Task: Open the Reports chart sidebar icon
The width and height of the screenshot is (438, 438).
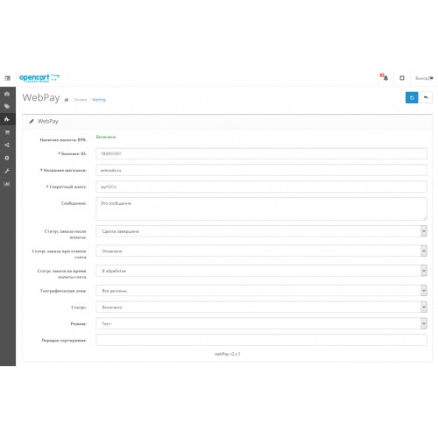Action: point(7,184)
